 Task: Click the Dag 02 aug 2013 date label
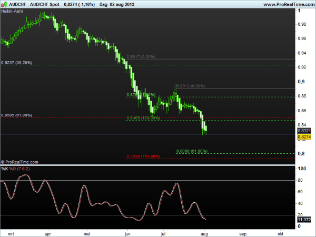point(117,4)
